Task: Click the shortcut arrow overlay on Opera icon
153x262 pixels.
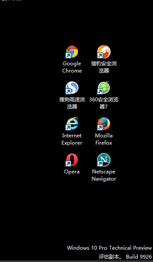Action: tap(68, 164)
